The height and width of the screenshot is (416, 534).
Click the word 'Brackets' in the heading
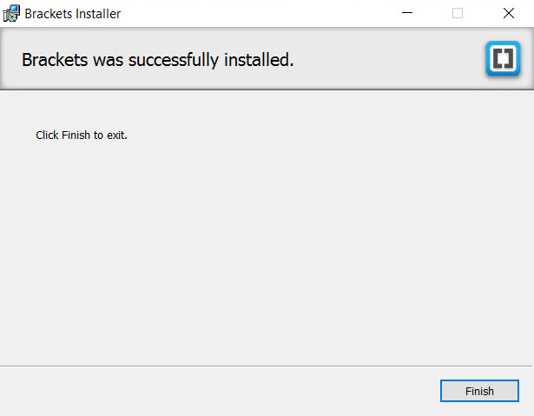click(55, 60)
